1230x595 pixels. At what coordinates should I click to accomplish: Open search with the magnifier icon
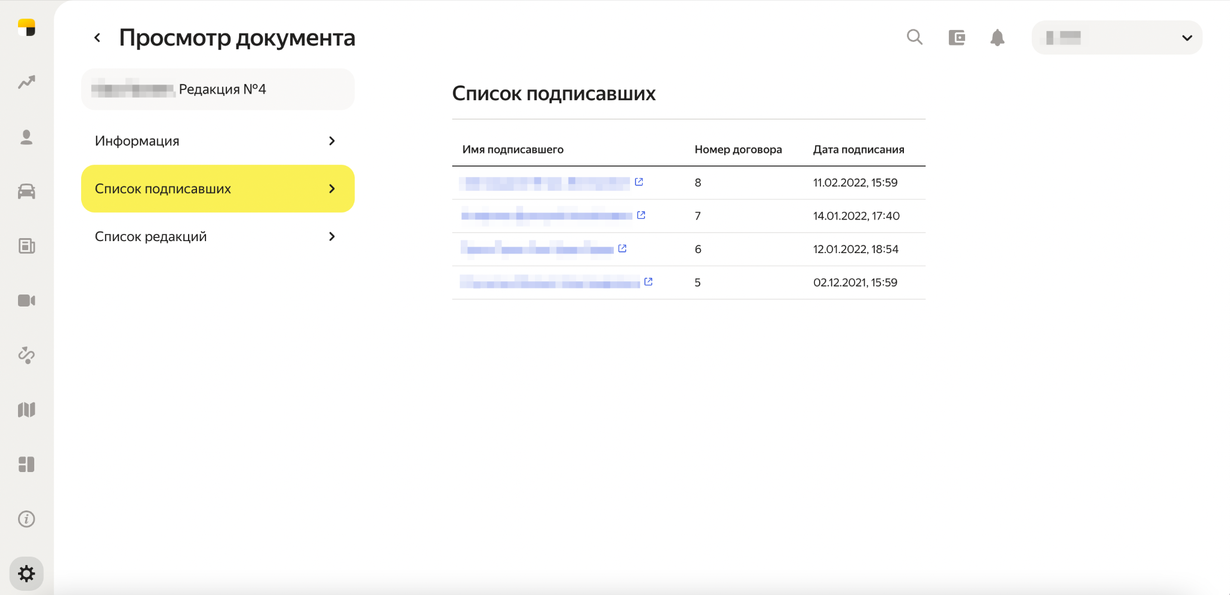coord(915,37)
